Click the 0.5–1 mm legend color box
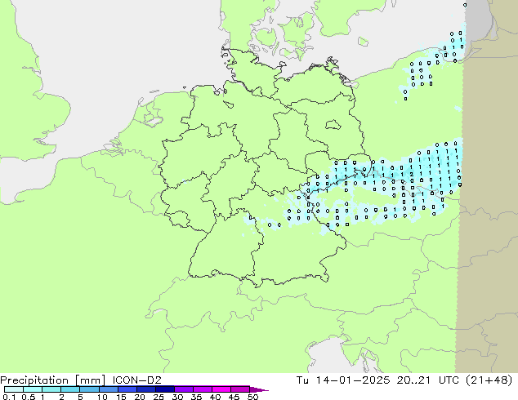The height and width of the screenshot is (400, 518). (x=33, y=389)
